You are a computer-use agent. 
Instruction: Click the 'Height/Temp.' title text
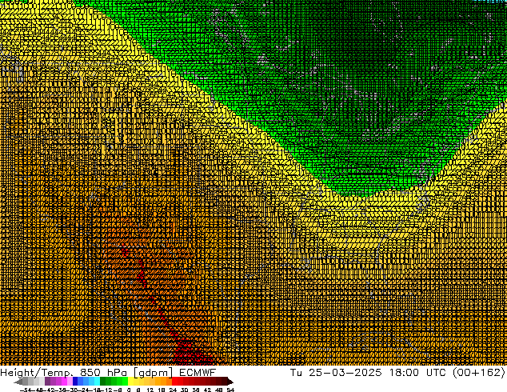[36, 373]
